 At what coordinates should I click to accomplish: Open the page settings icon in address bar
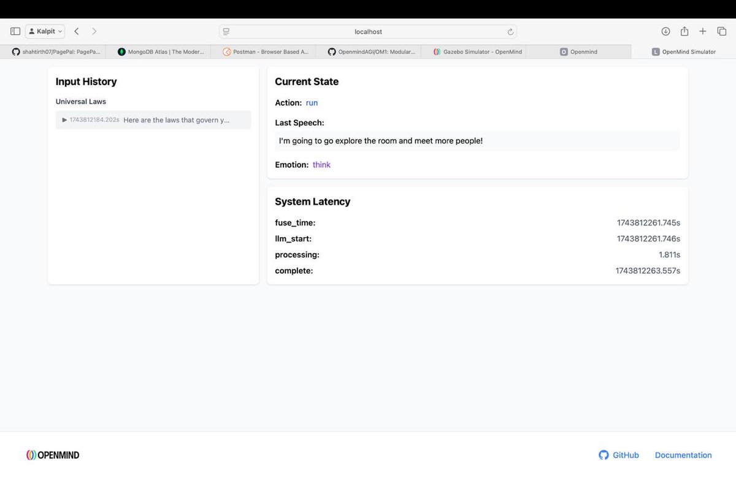[226, 31]
